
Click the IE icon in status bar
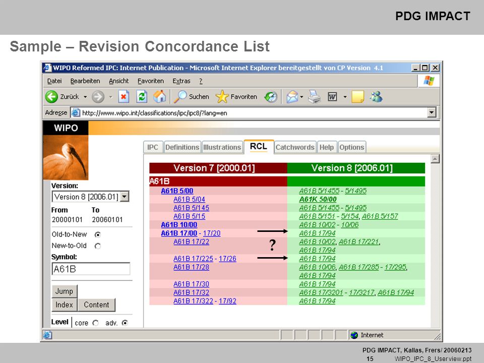tap(47, 335)
